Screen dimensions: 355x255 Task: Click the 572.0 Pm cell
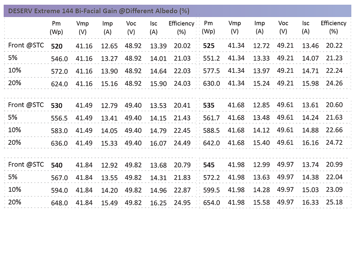[x=59, y=71]
